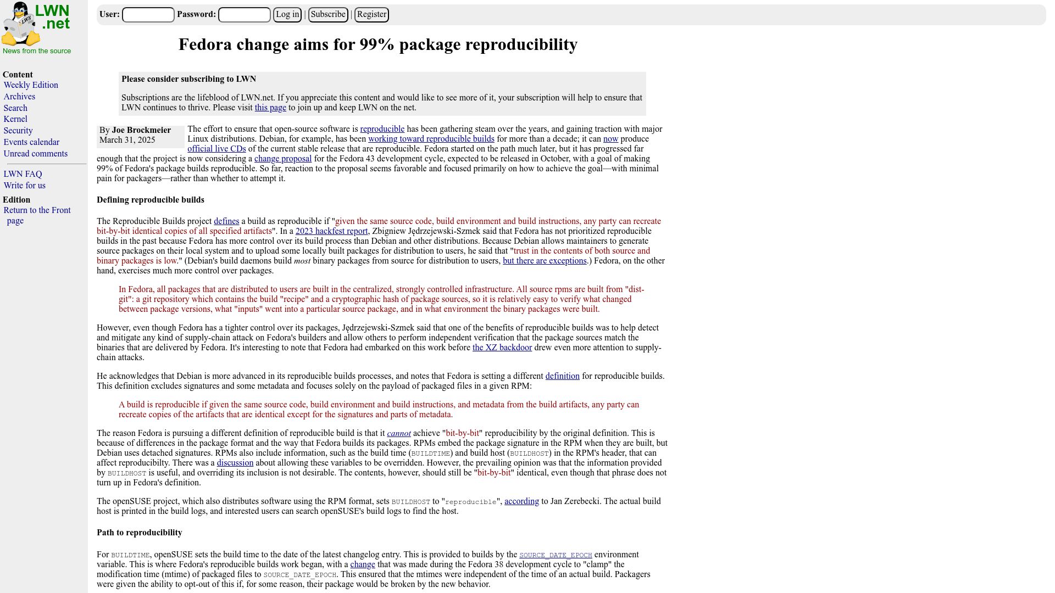Click the 'defines' link

click(x=226, y=221)
